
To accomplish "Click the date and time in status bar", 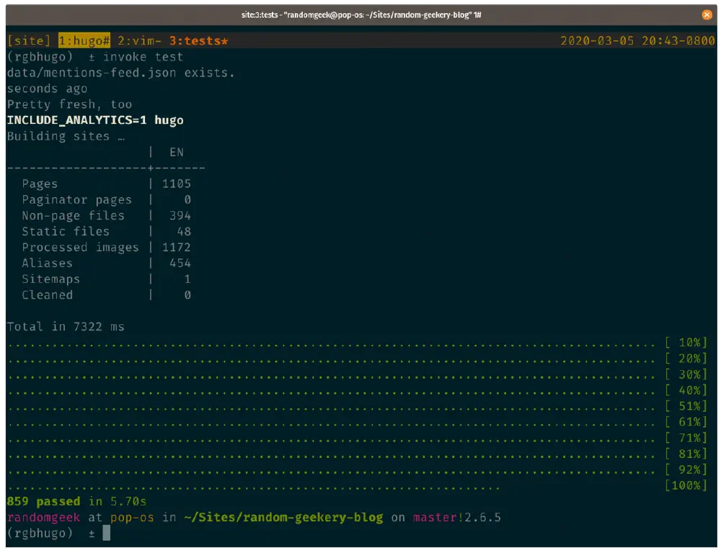I will (x=637, y=41).
